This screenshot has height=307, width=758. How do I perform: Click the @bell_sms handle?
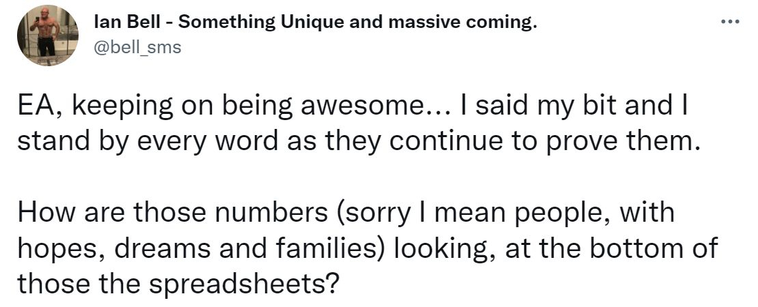[x=137, y=48]
